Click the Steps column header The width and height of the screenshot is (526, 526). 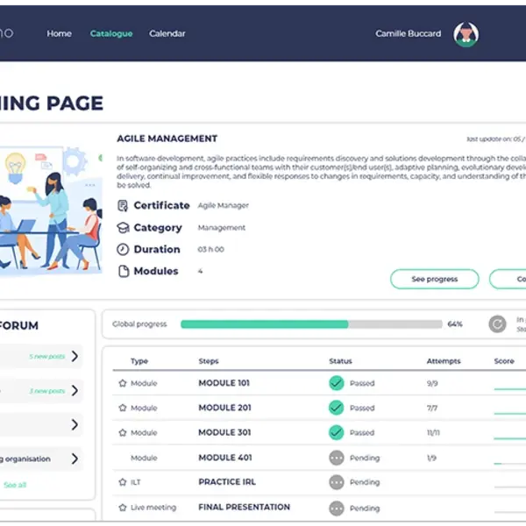coord(209,361)
